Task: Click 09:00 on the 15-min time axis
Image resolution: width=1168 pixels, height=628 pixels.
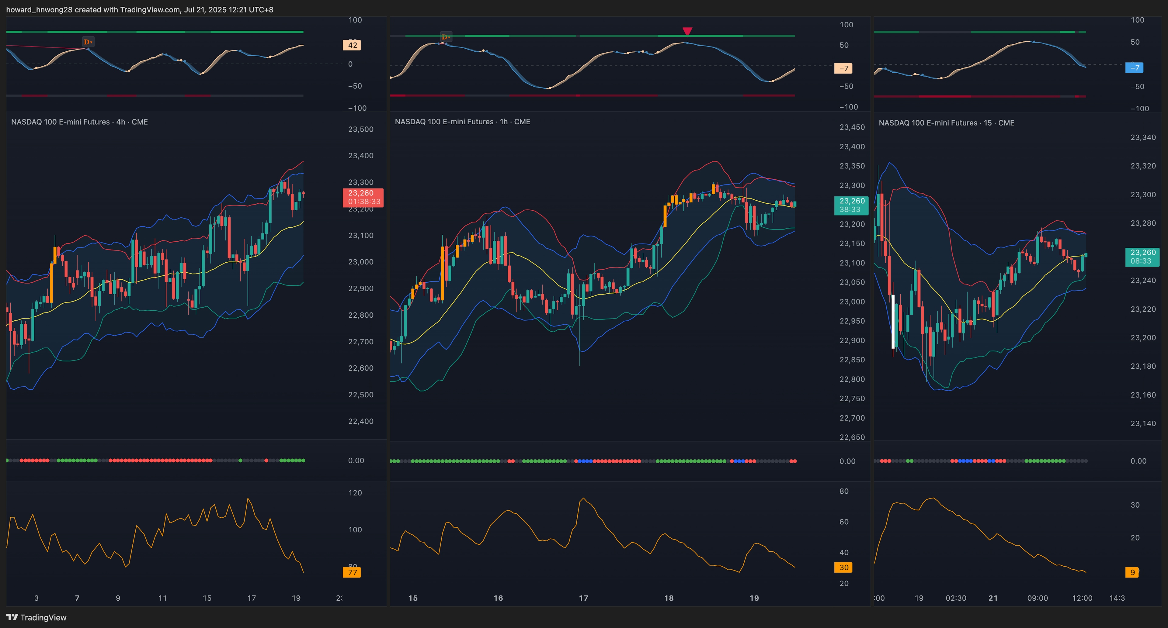Action: (x=1038, y=598)
